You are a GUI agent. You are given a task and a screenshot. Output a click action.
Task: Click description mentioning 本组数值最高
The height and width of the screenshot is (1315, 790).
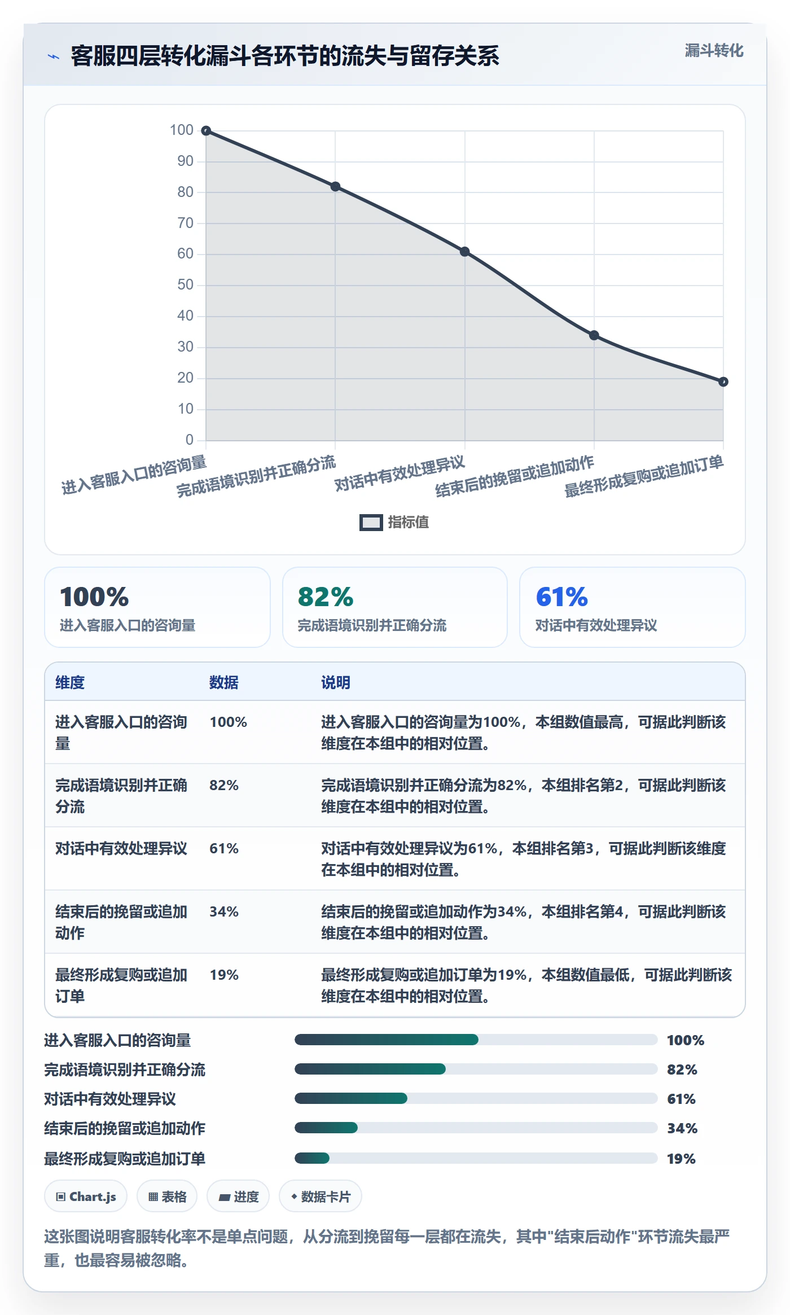click(x=524, y=733)
